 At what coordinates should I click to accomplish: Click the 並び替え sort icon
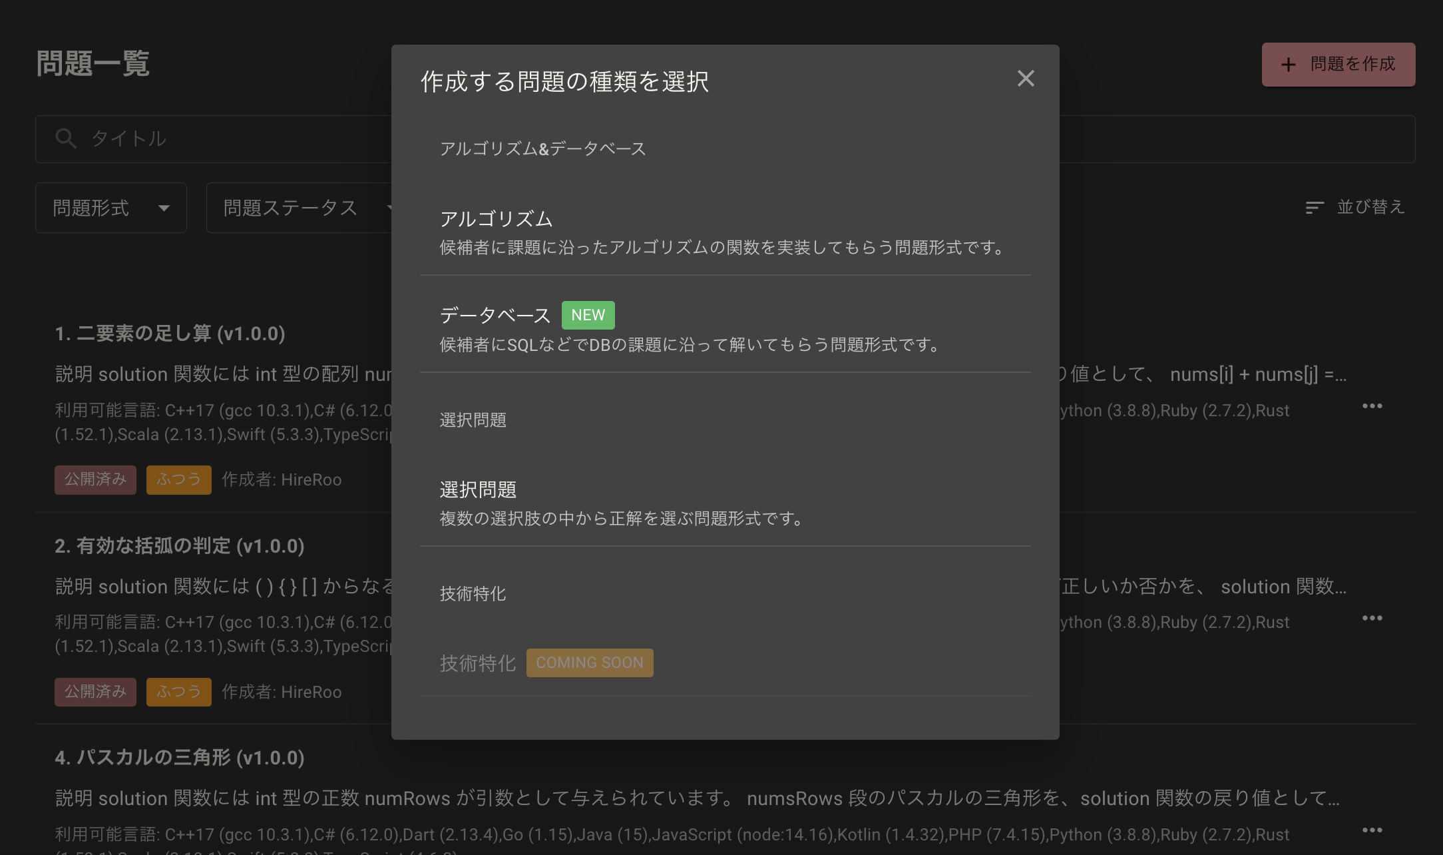[1314, 208]
